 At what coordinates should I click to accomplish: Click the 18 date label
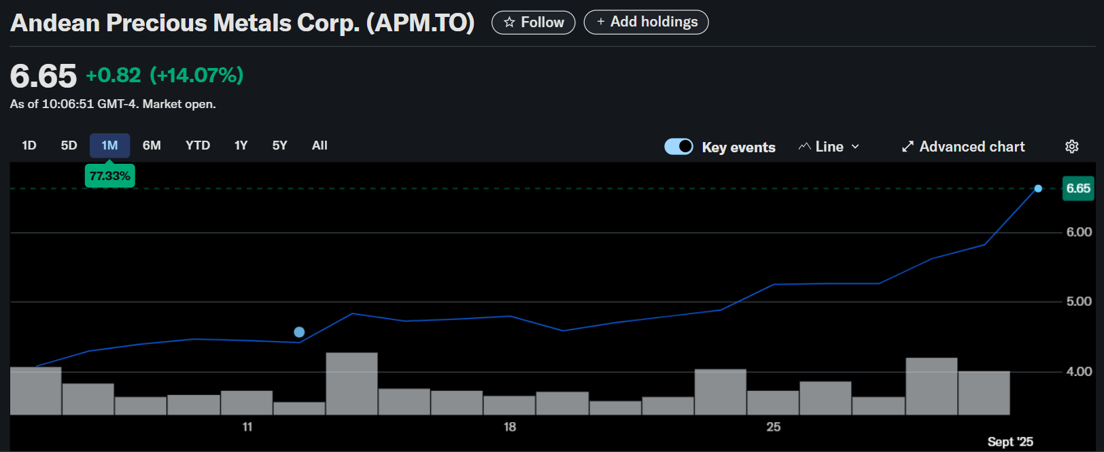coord(510,427)
